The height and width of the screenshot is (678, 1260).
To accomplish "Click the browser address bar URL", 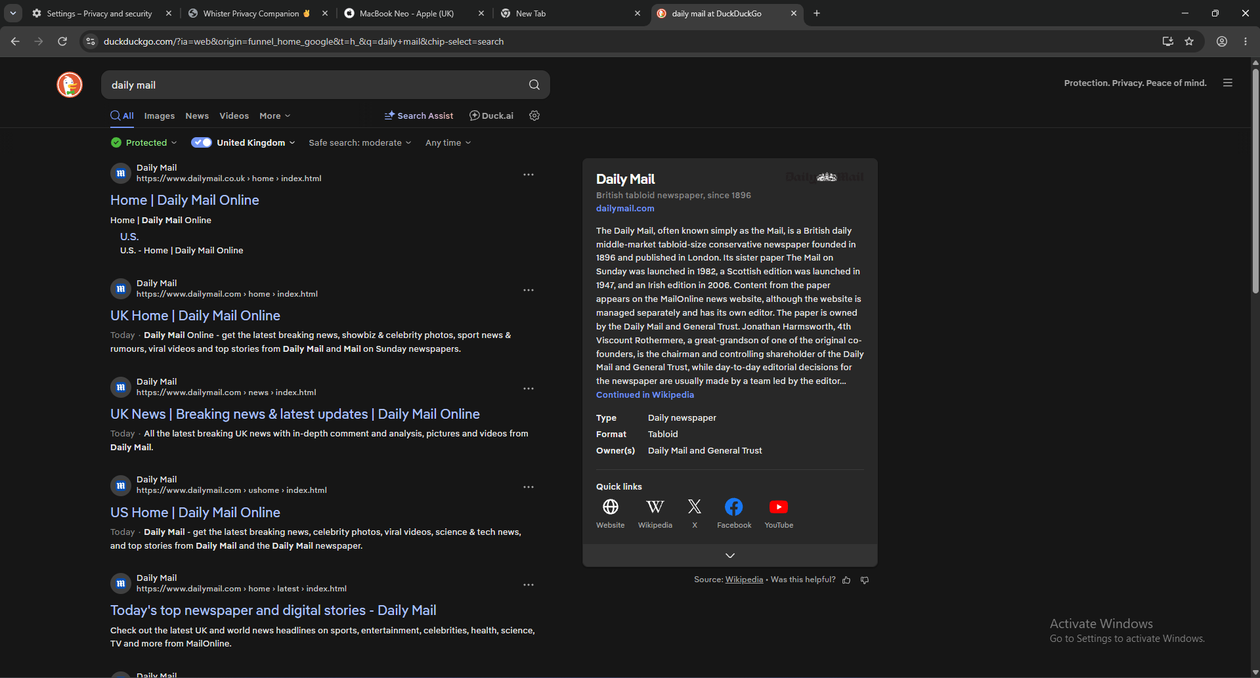I will pyautogui.click(x=303, y=41).
